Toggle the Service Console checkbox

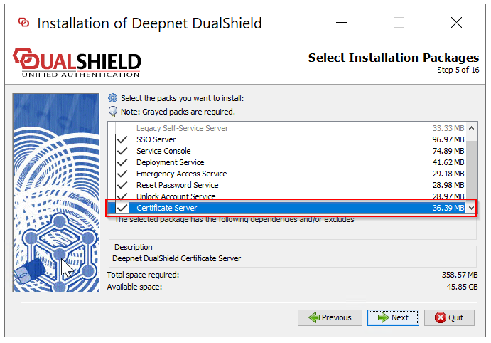[122, 152]
